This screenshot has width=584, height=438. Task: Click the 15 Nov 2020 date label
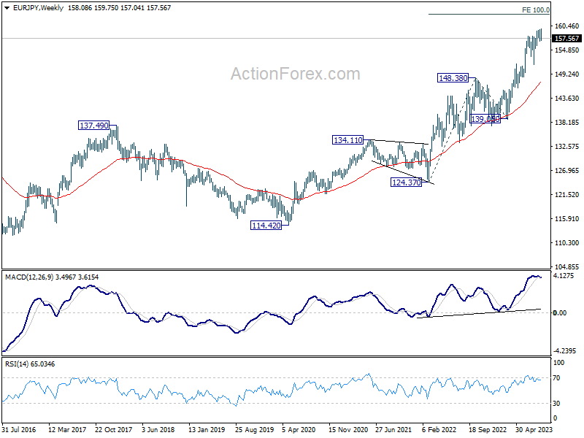(x=348, y=430)
